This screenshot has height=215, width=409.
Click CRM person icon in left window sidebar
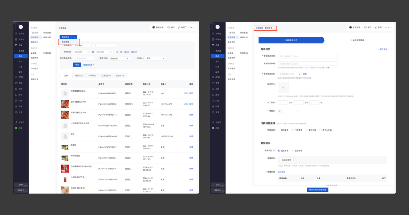(16, 77)
